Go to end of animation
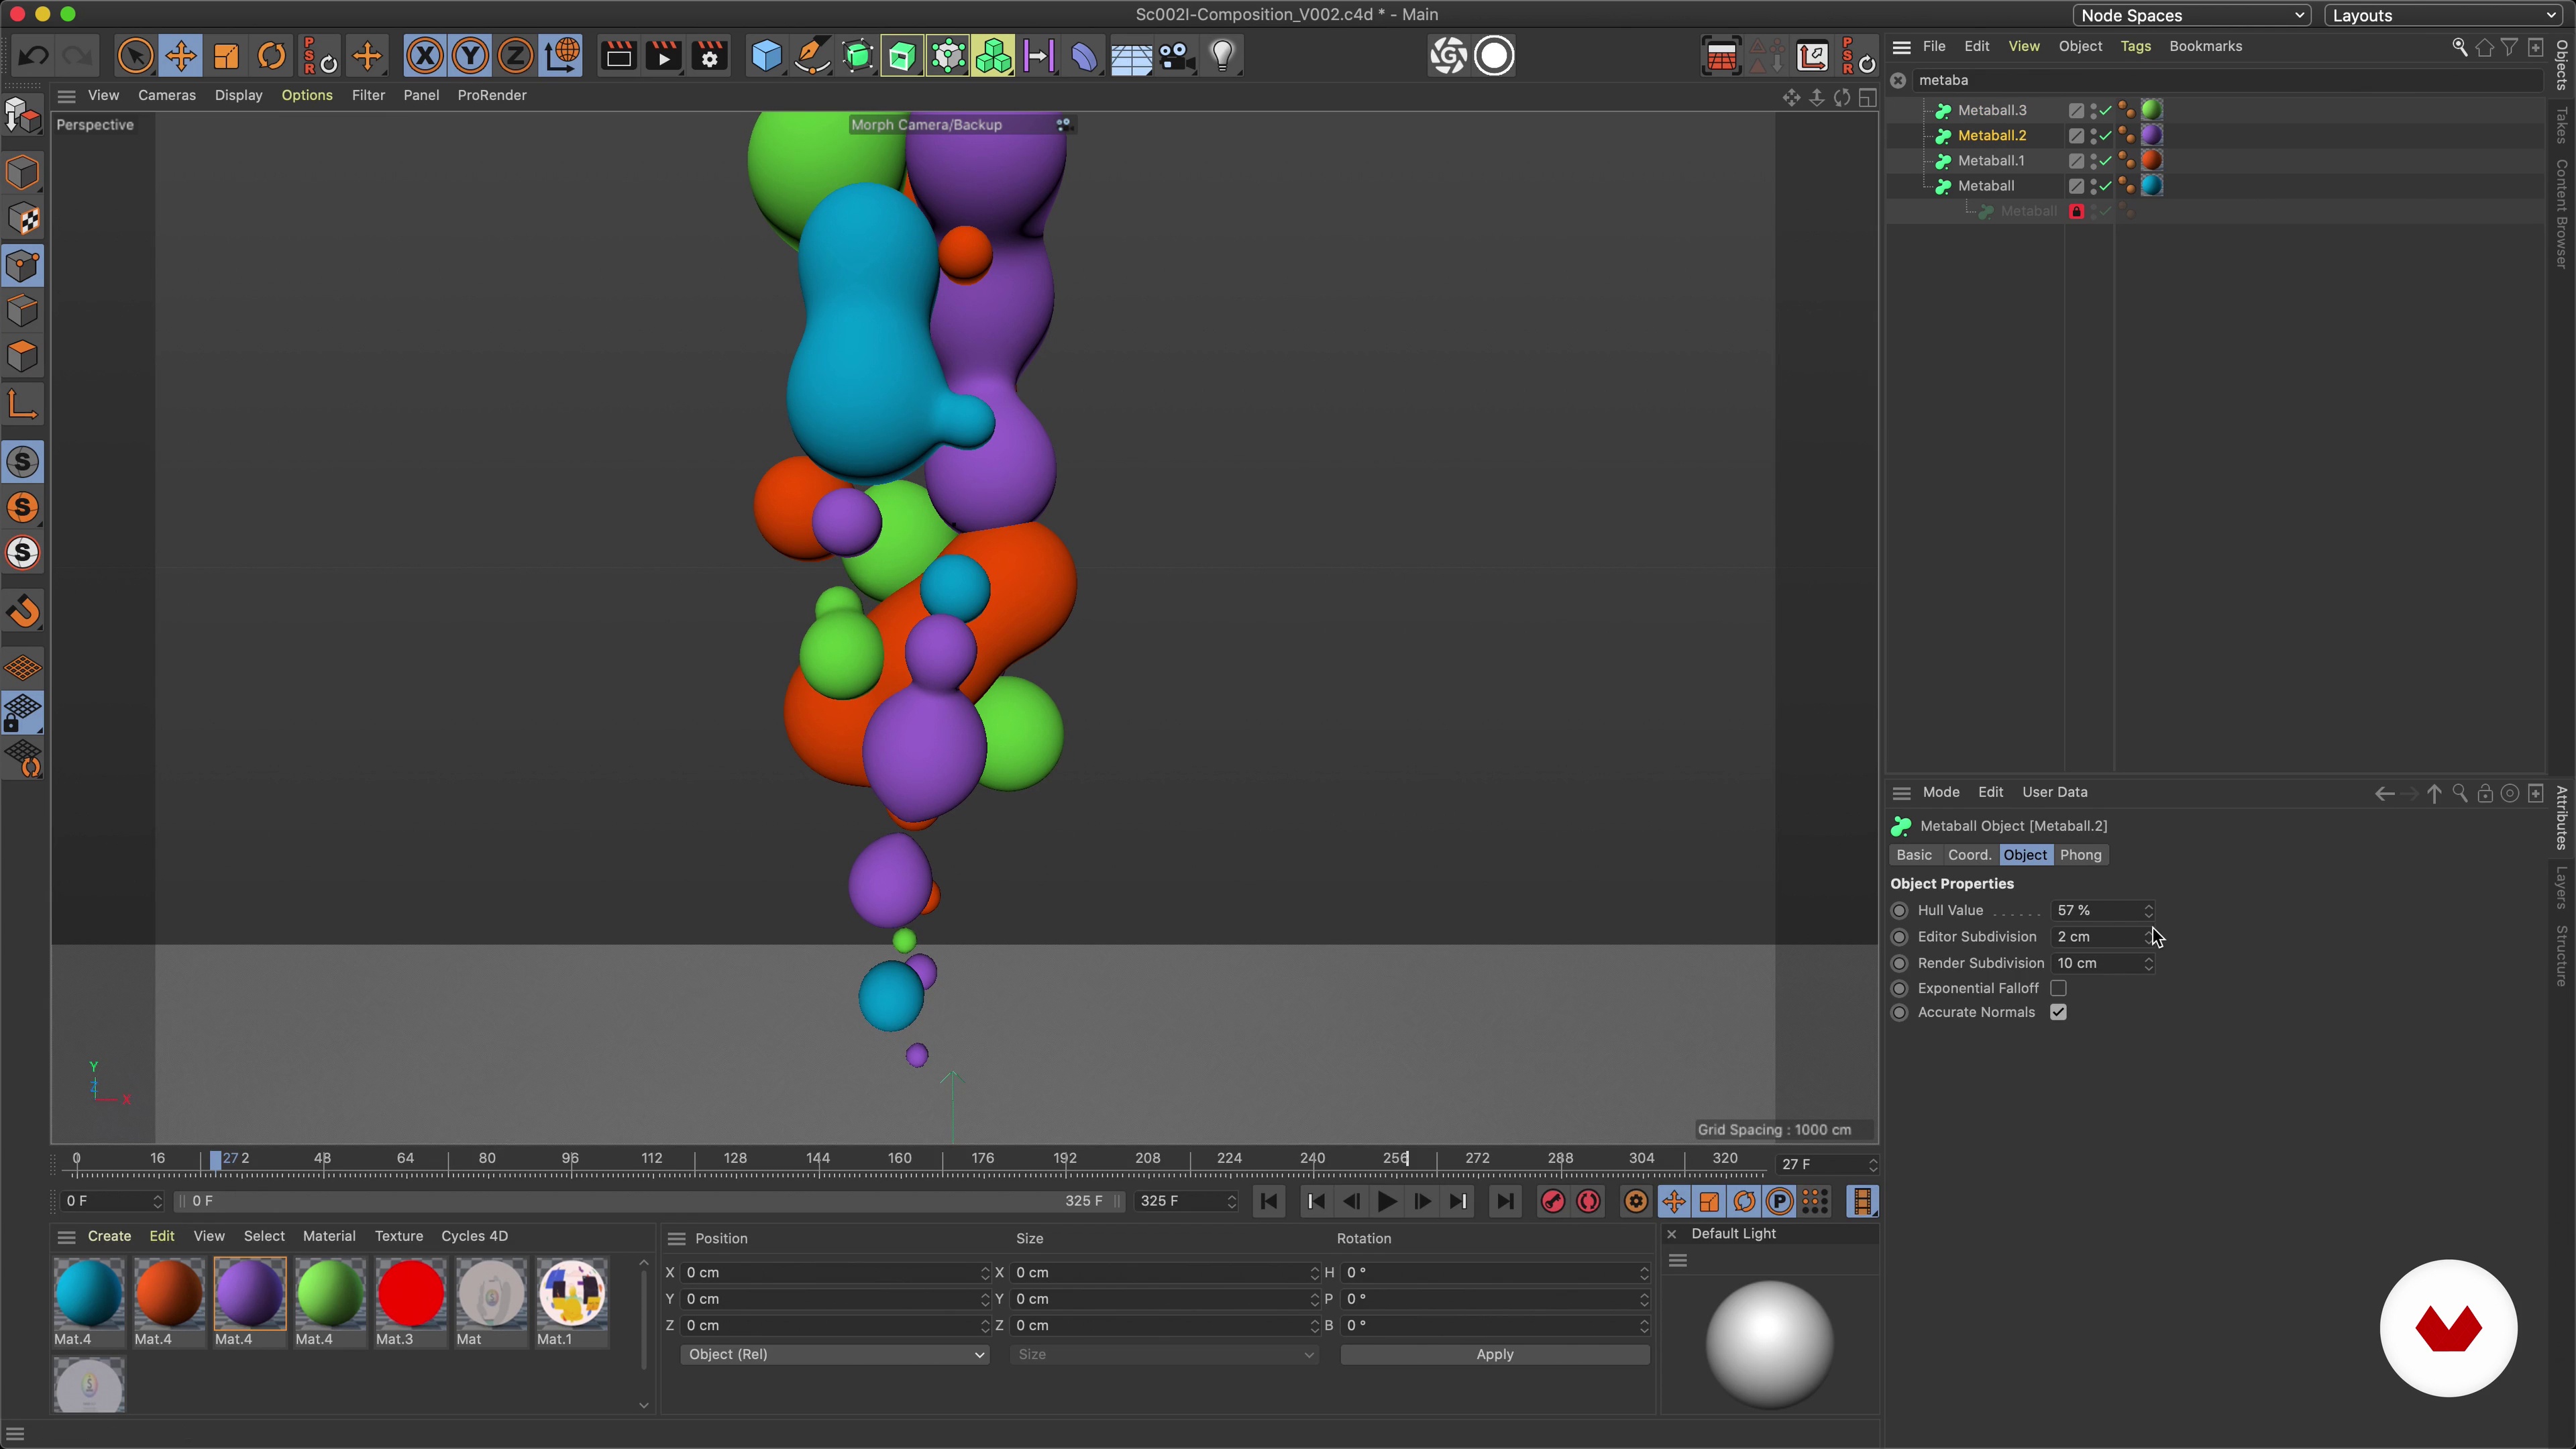Image resolution: width=2576 pixels, height=1449 pixels. [x=1505, y=1201]
